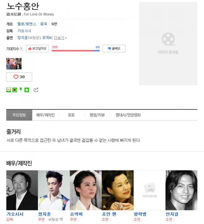Select the 포토 tab
The image size is (204, 224).
click(x=71, y=115)
